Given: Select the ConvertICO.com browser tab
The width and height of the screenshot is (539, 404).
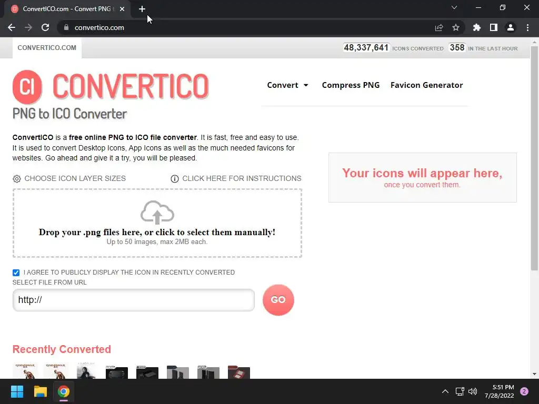Looking at the screenshot, I should click(x=67, y=9).
